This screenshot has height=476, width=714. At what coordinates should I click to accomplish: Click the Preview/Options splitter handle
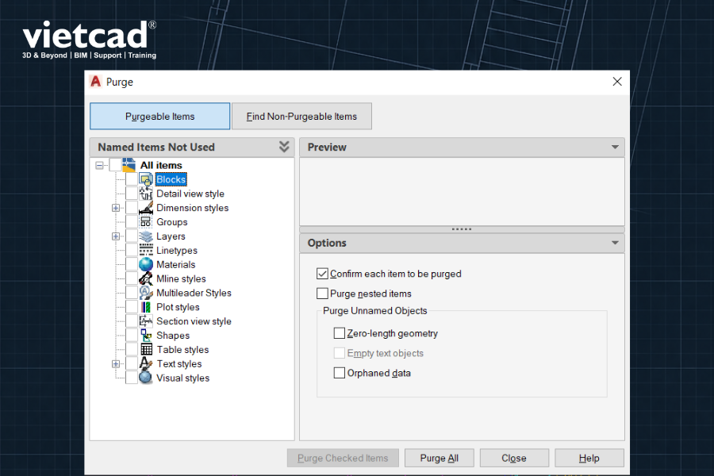pyautogui.click(x=462, y=229)
